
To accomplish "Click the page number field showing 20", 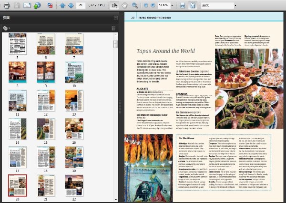I will click(81, 5).
